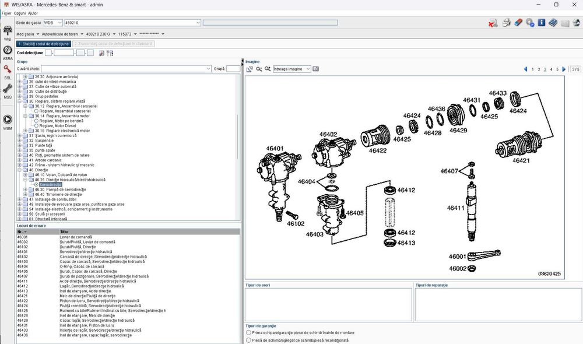The width and height of the screenshot is (583, 344).
Task: Open the Fișier menu
Action: (x=6, y=13)
